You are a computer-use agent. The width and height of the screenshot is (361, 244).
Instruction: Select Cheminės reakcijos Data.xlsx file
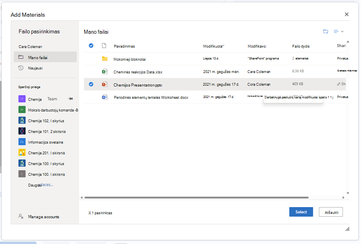tap(138, 72)
